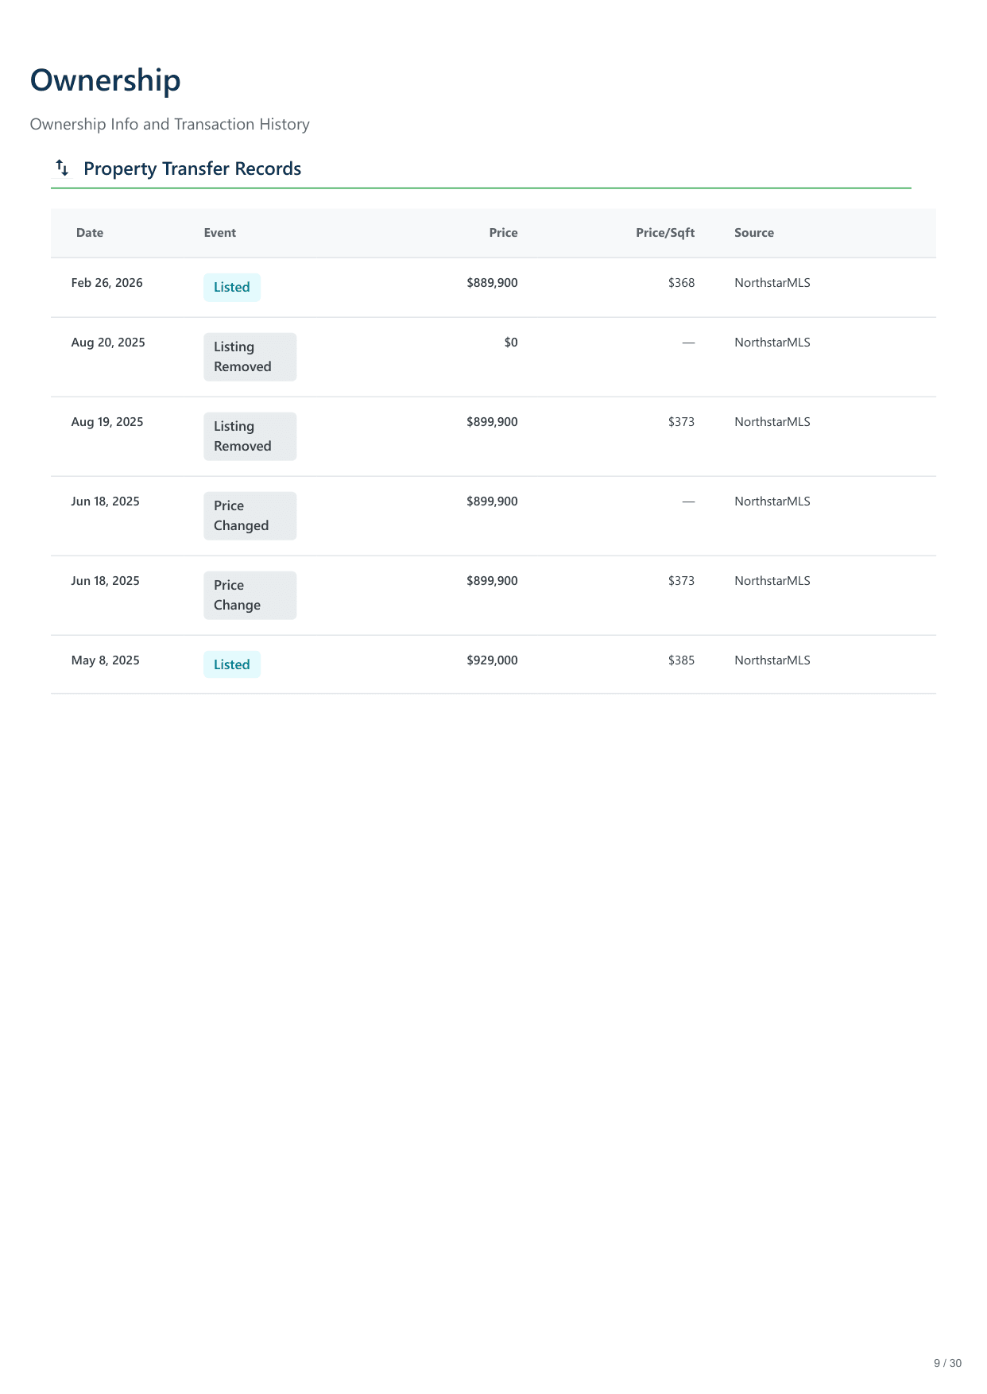Select the $889,900 price value
This screenshot has height=1394, width=987.
tap(492, 283)
